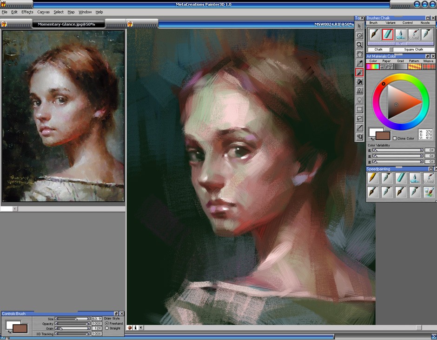Viewport: 437px width, 340px height.
Task: Click the first Color Variability slider
Action: [x=398, y=150]
